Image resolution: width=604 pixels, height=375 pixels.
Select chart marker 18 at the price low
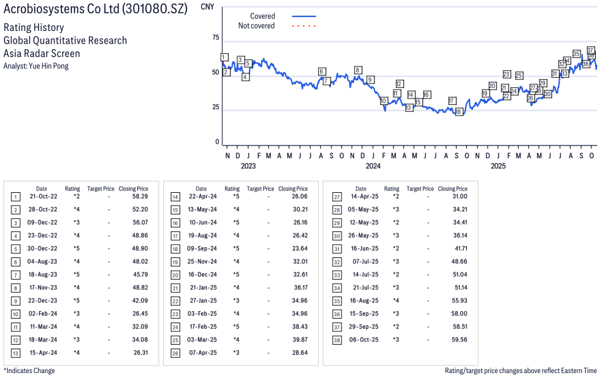459,112
